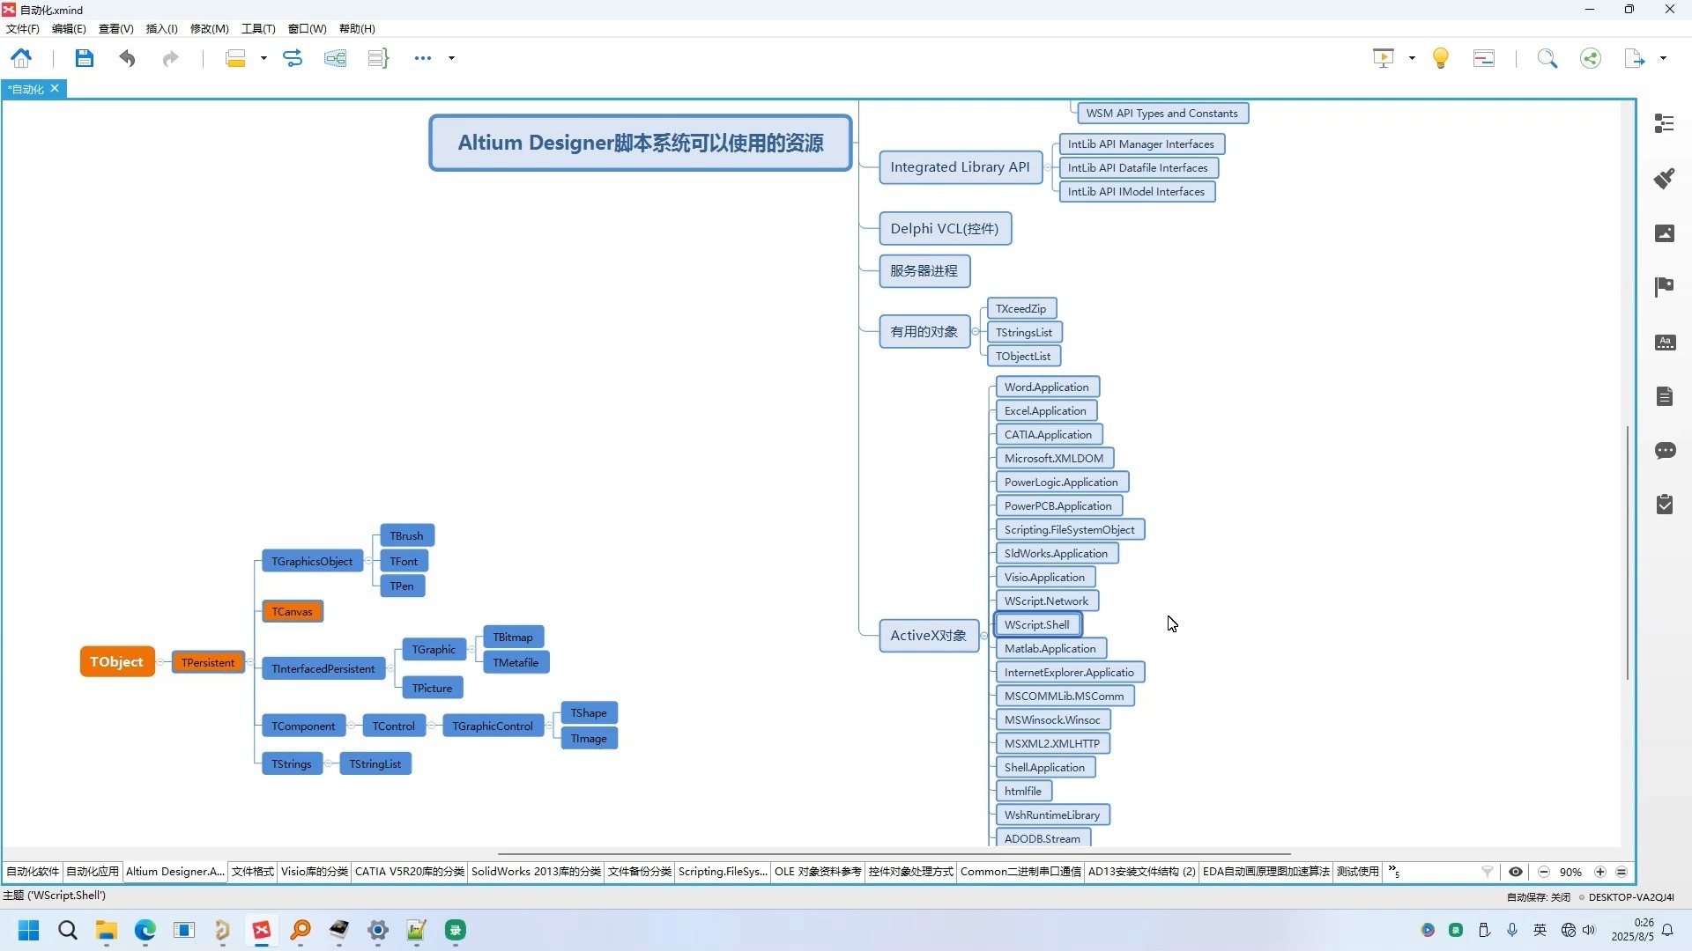The width and height of the screenshot is (1692, 951).
Task: Open the Comments panel in the right sidebar
Action: point(1665,451)
